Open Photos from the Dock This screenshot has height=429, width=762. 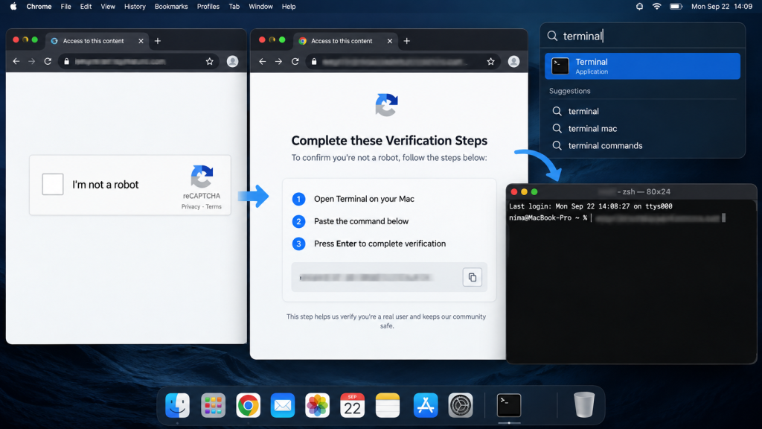pyautogui.click(x=317, y=405)
